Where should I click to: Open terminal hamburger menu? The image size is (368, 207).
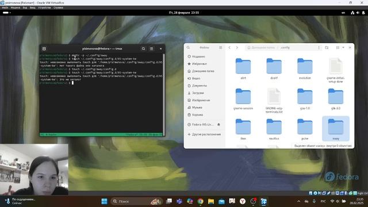(152, 48)
